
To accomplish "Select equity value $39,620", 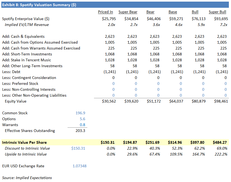I will (131, 101).
